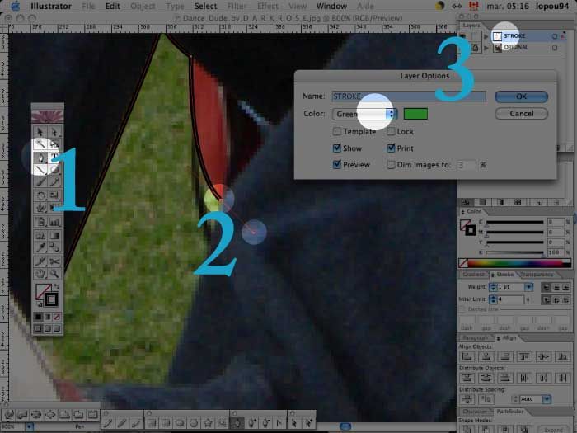
Task: Set paint to None button in toolbox
Action: tap(57, 317)
